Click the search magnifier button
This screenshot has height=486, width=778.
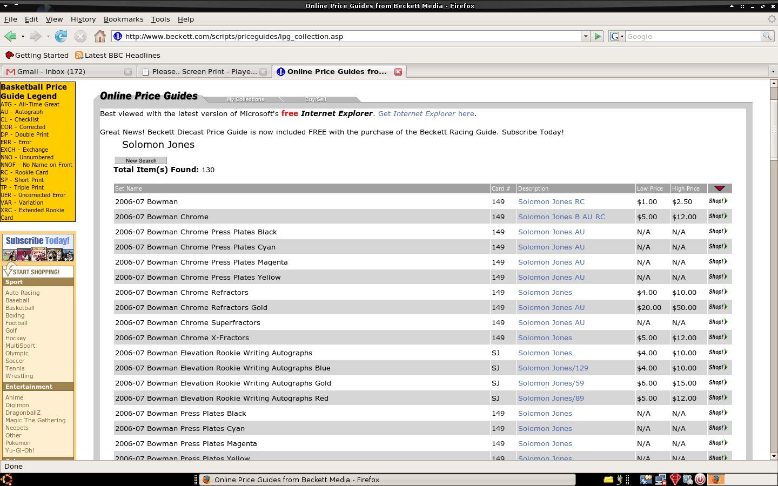767,36
